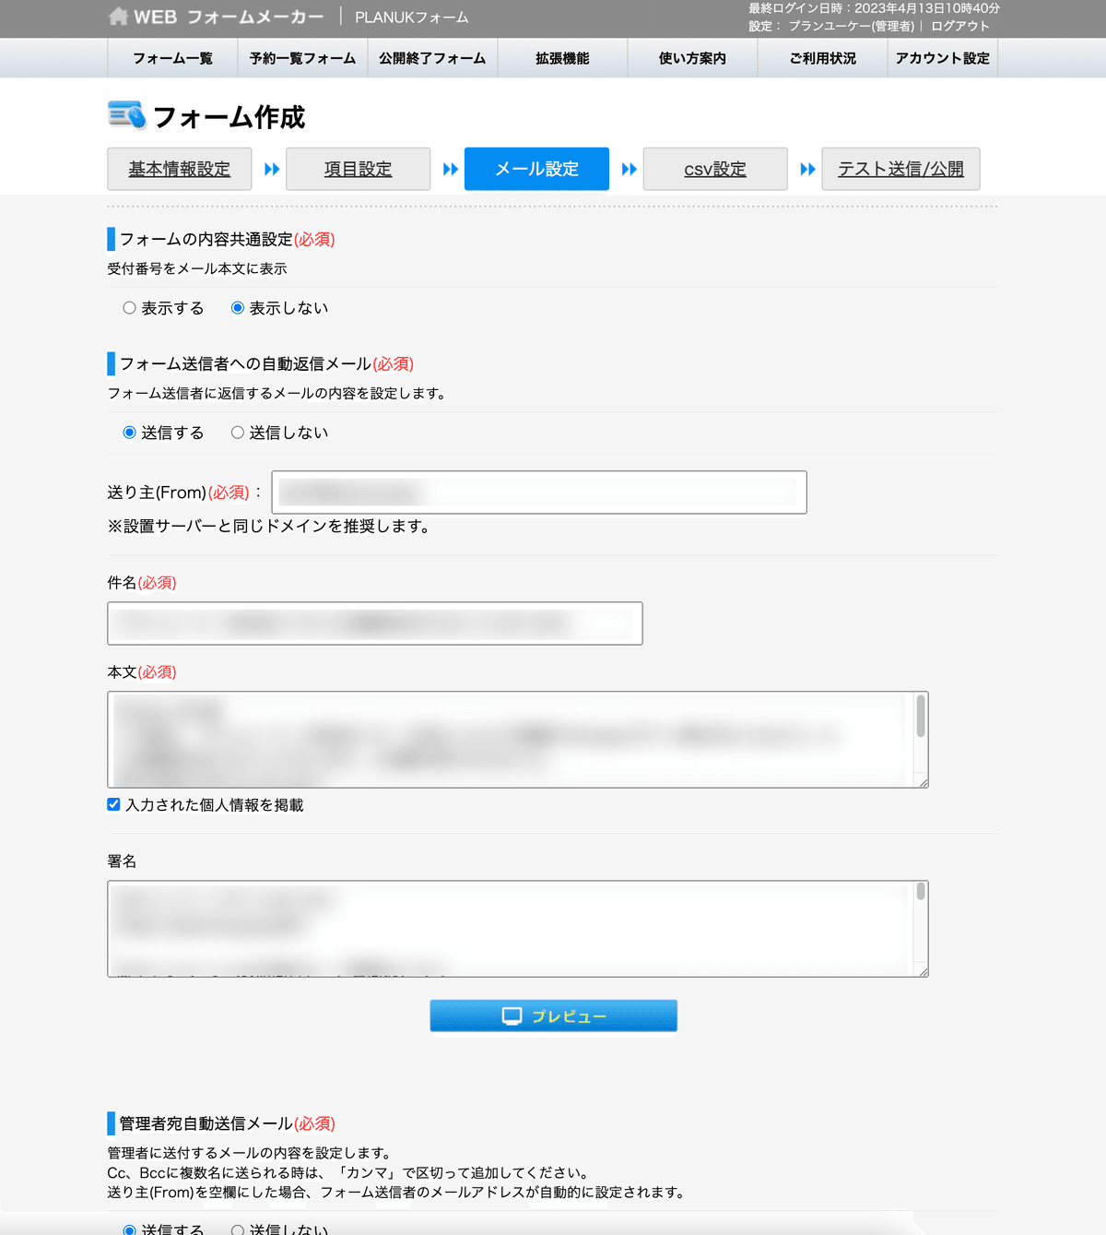The width and height of the screenshot is (1106, 1235).
Task: Open the 予約一覧フォーム menu
Action: pyautogui.click(x=302, y=58)
